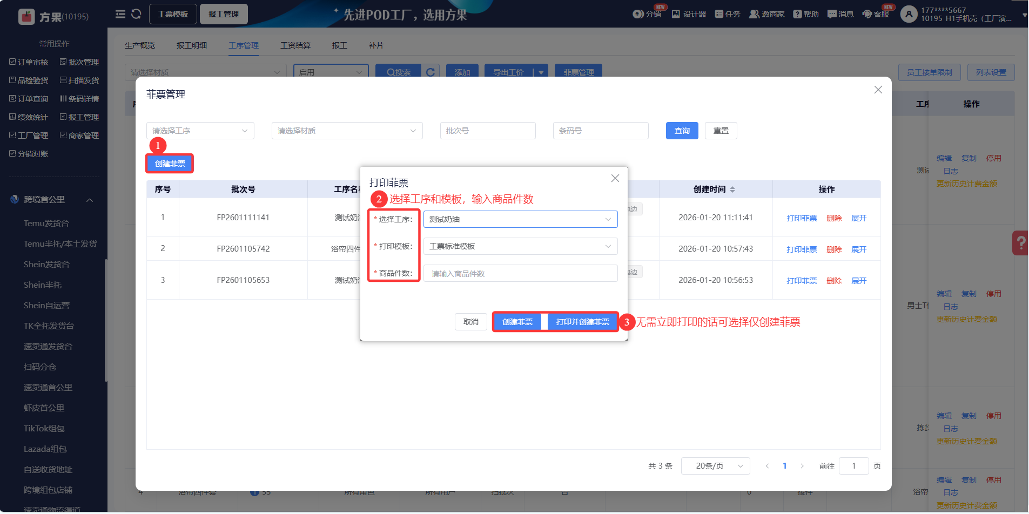This screenshot has height=514, width=1029.
Task: Sort by 创建时间 column arrows
Action: 732,190
